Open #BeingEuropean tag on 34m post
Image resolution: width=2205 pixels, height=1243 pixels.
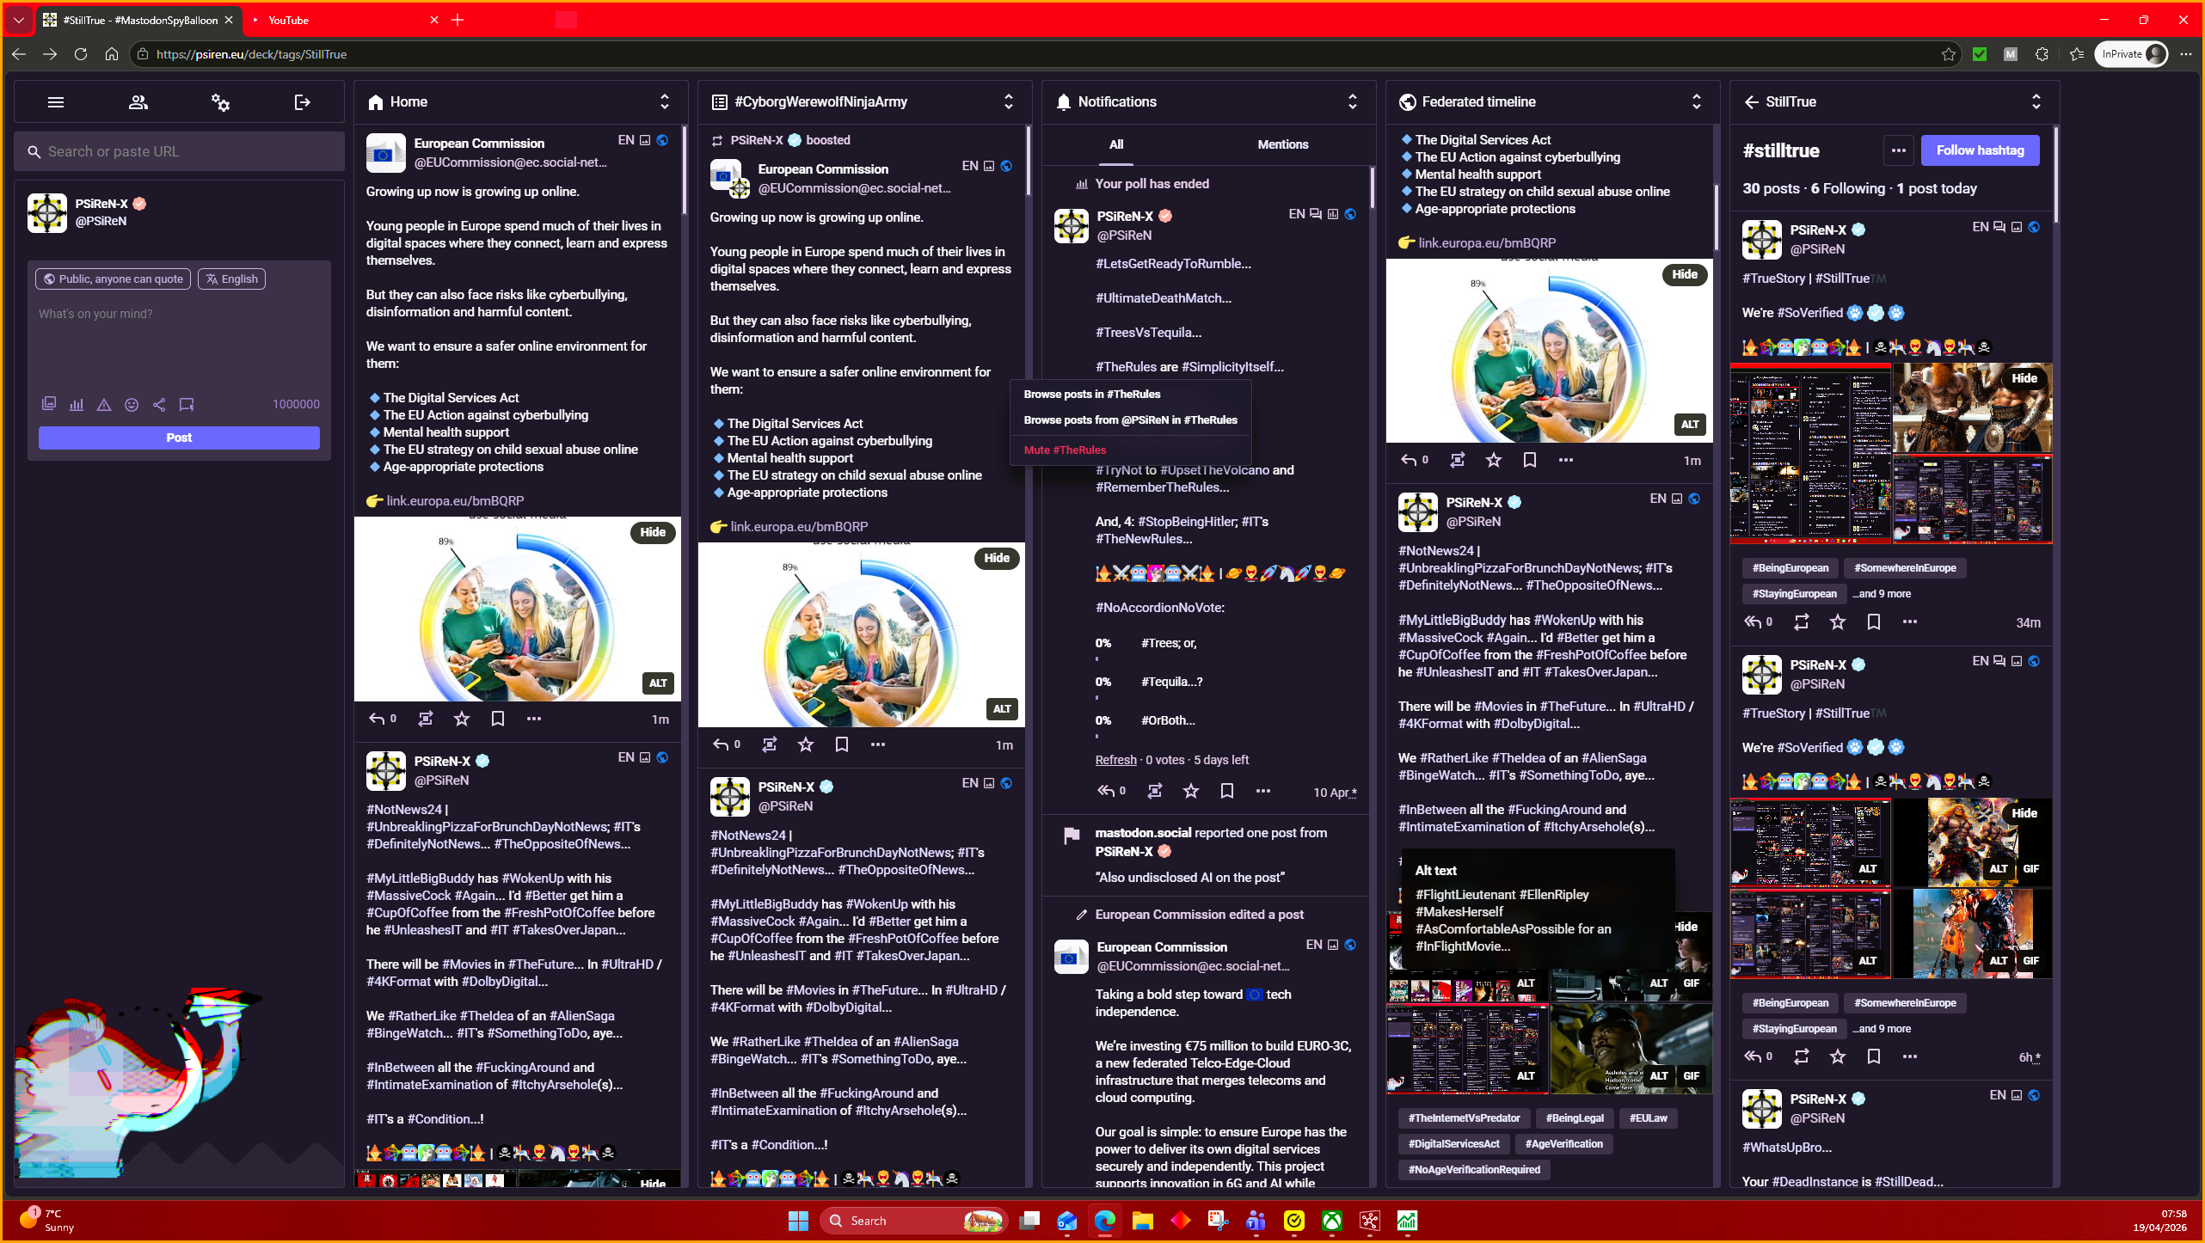pos(1790,568)
